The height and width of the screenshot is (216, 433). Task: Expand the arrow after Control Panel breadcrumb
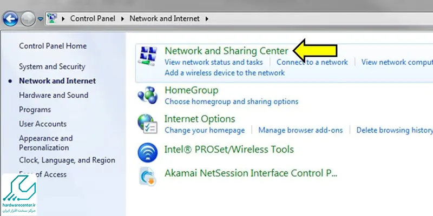click(x=122, y=19)
